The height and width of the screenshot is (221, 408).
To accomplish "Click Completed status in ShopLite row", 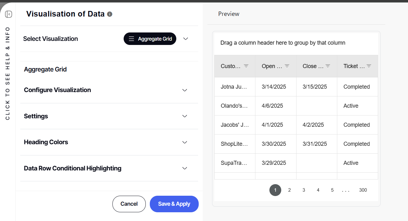I will 358,144.
